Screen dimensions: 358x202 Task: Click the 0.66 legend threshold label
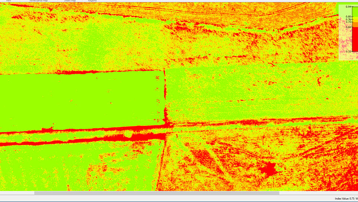pyautogui.click(x=348, y=27)
